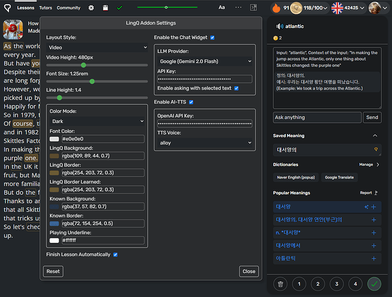Open the Color Mode dropdown
The image size is (392, 297).
click(x=97, y=121)
